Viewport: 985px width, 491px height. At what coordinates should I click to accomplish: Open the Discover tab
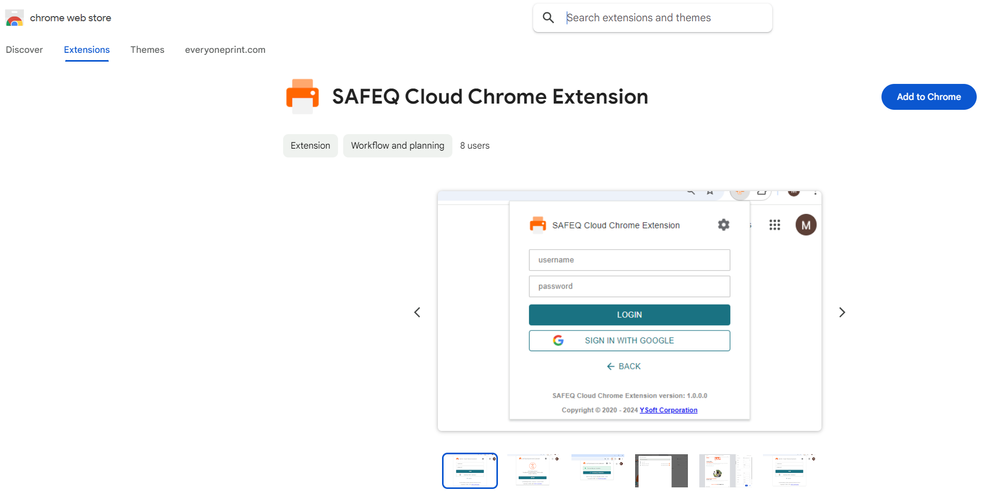24,50
